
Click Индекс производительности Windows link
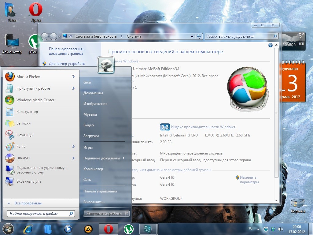203,127
